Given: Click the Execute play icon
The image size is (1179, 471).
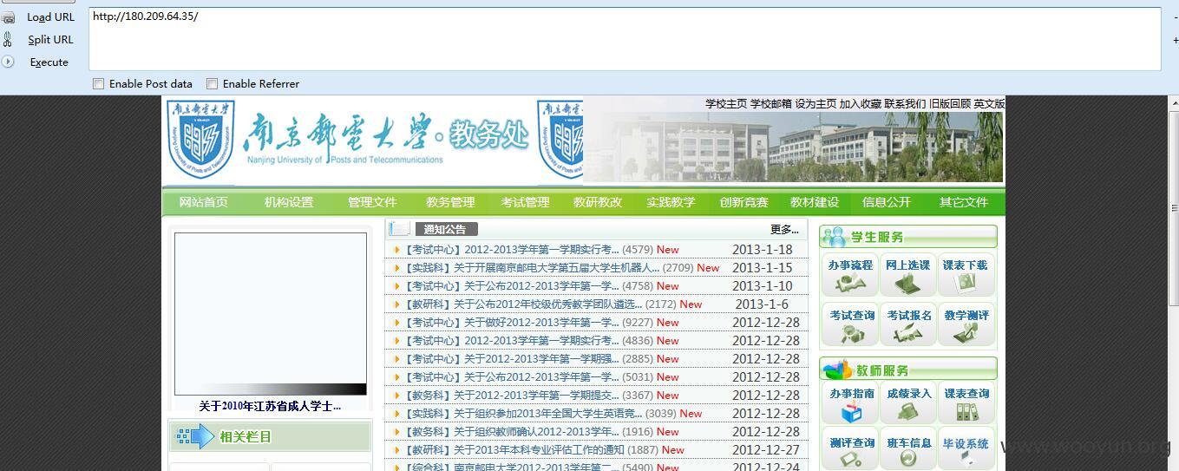Looking at the screenshot, I should [x=8, y=62].
